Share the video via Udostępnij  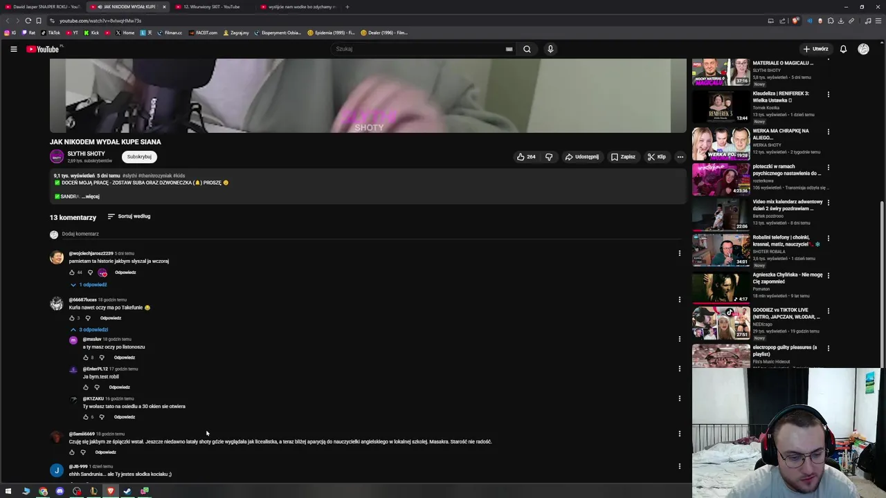coord(581,157)
